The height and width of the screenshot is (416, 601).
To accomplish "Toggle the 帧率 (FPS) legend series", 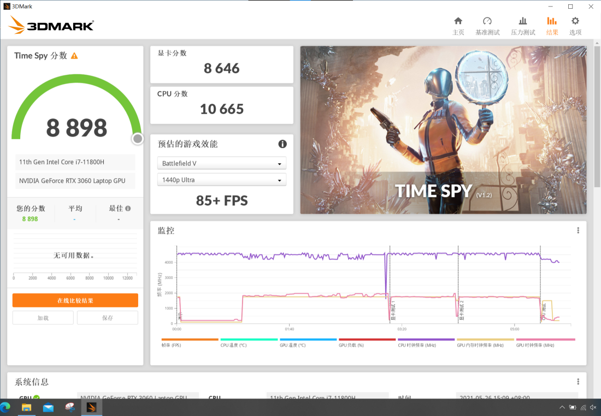I will click(x=190, y=342).
